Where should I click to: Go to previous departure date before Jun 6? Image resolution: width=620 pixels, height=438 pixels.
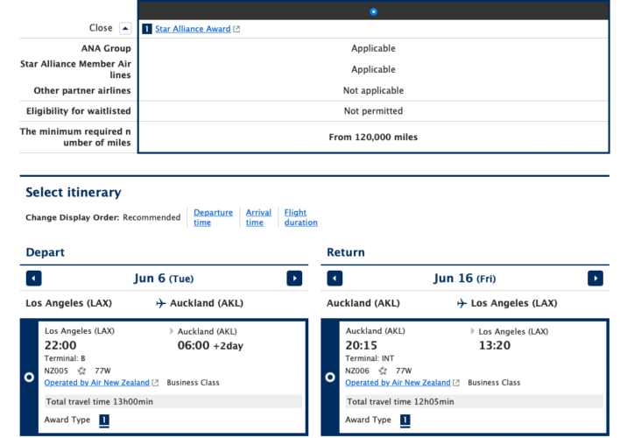click(x=33, y=279)
